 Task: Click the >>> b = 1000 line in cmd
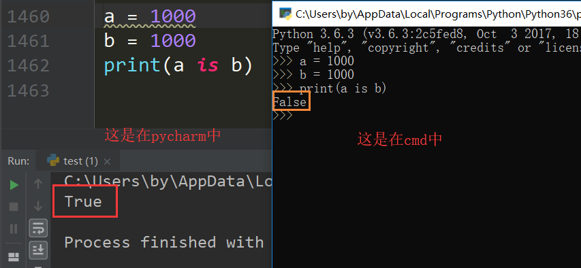tap(313, 75)
